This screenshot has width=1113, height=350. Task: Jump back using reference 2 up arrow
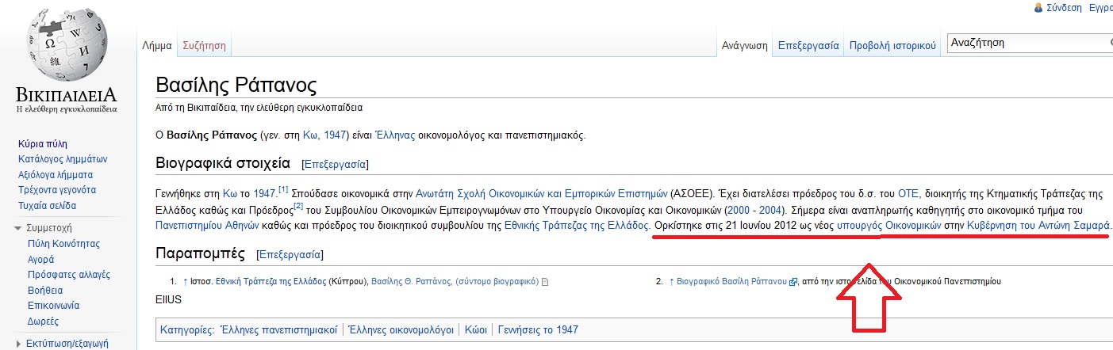tap(671, 281)
